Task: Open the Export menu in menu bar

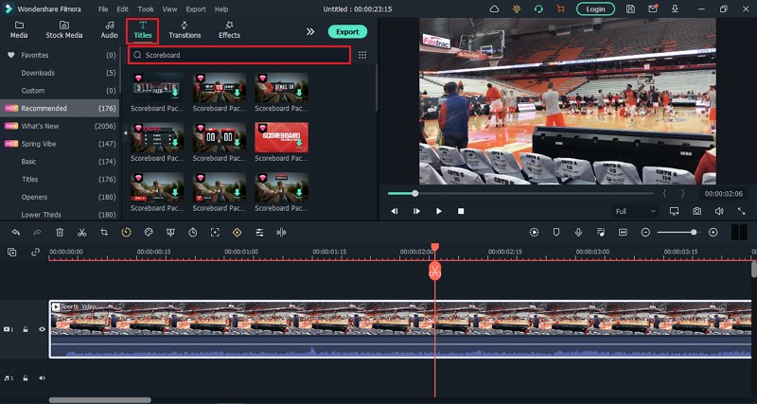Action: coord(196,9)
